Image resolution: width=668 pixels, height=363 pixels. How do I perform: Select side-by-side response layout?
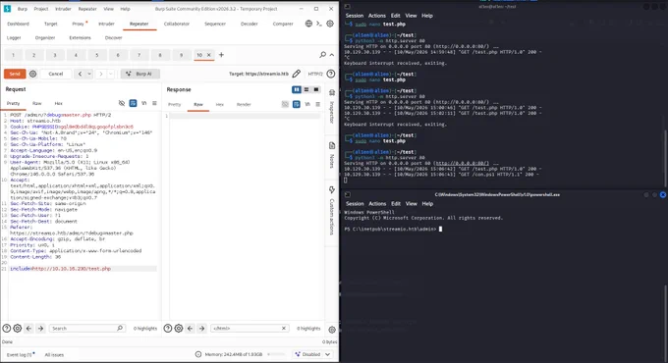[297, 89]
